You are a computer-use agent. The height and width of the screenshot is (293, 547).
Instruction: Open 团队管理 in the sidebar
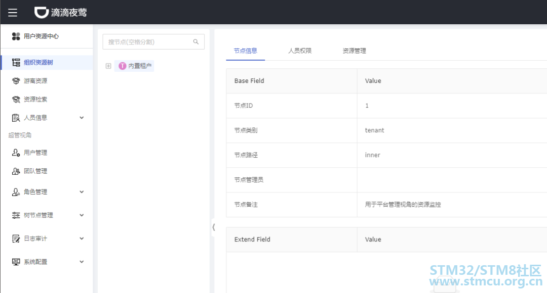tap(35, 171)
